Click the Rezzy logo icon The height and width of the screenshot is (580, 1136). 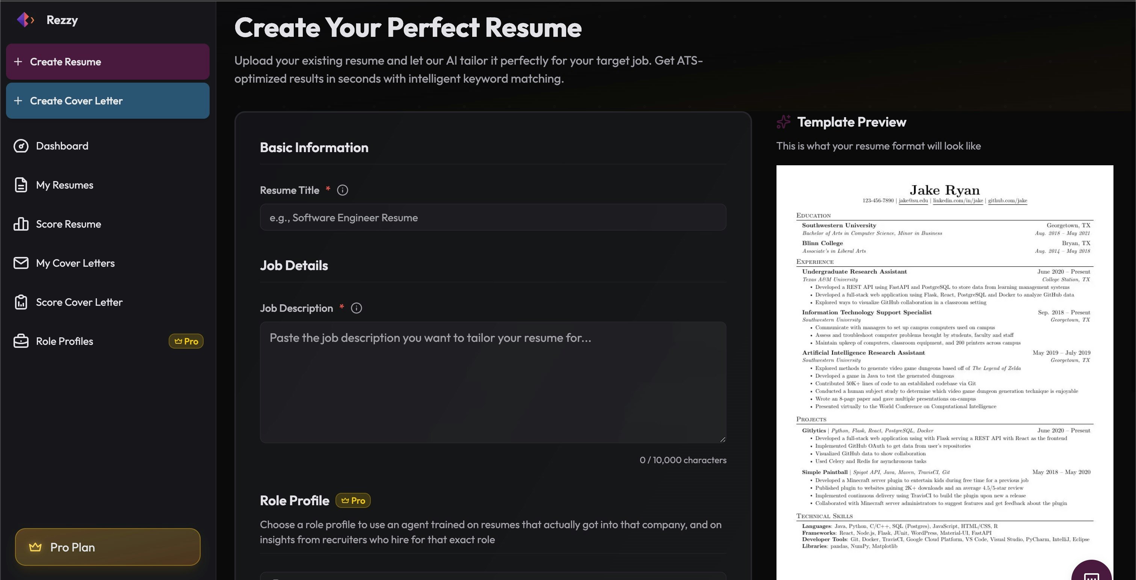(x=25, y=20)
